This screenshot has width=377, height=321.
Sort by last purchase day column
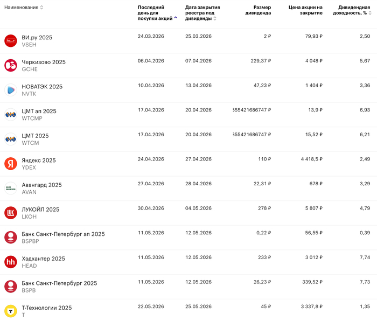pyautogui.click(x=155, y=13)
